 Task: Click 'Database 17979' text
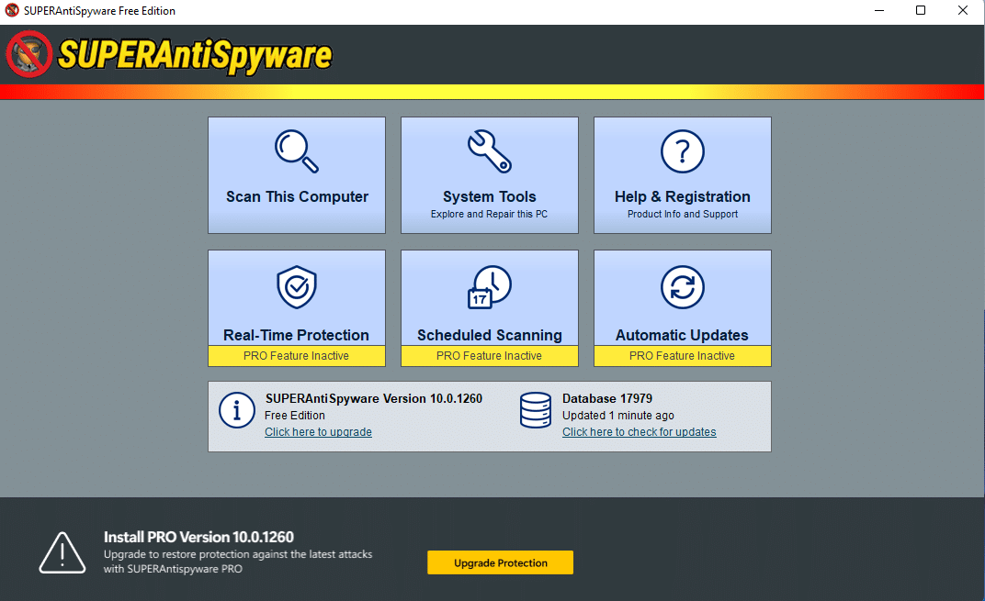point(606,398)
